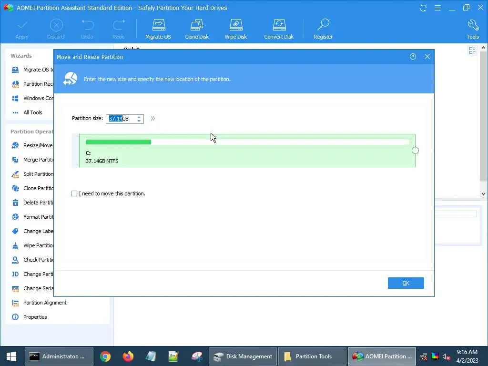Image resolution: width=488 pixels, height=366 pixels.
Task: Select Migrate OS wizard in sidebar
Action: click(x=32, y=70)
